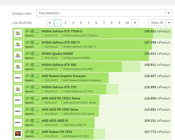The image size is (175, 140).
Task: Click date 2015.02.04 in ARES III row
Action: click(51, 125)
